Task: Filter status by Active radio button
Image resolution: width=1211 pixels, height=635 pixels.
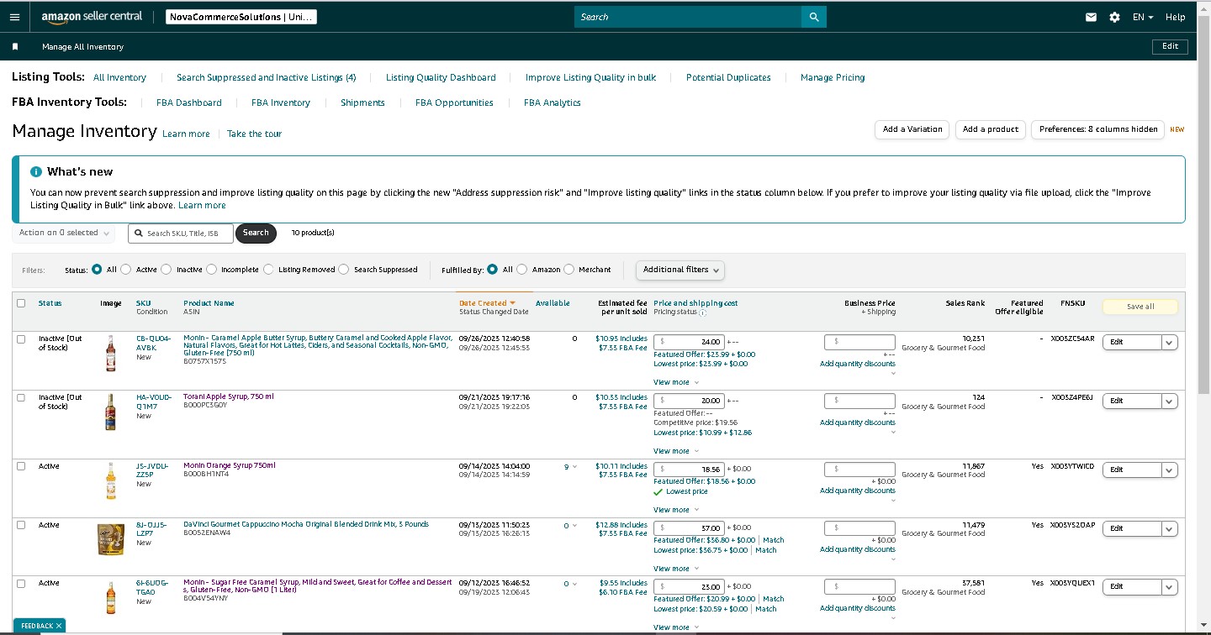Action: (x=126, y=270)
